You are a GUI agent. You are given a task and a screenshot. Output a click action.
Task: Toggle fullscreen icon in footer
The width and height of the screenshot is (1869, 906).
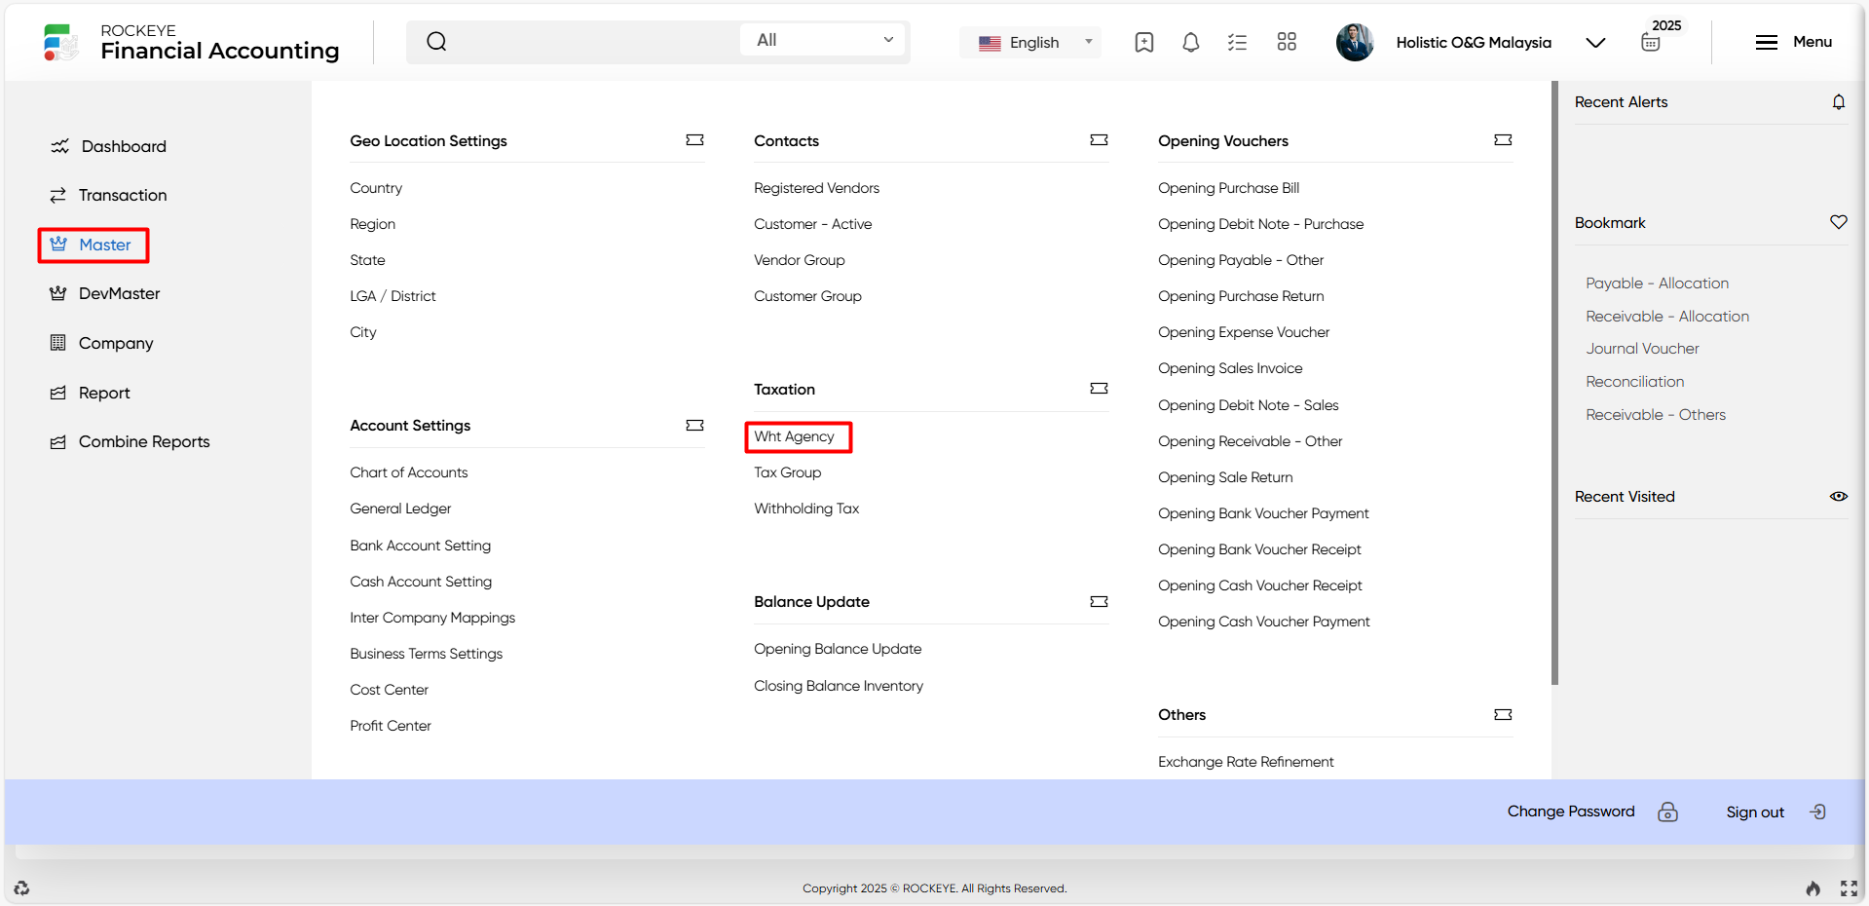pyautogui.click(x=1849, y=887)
